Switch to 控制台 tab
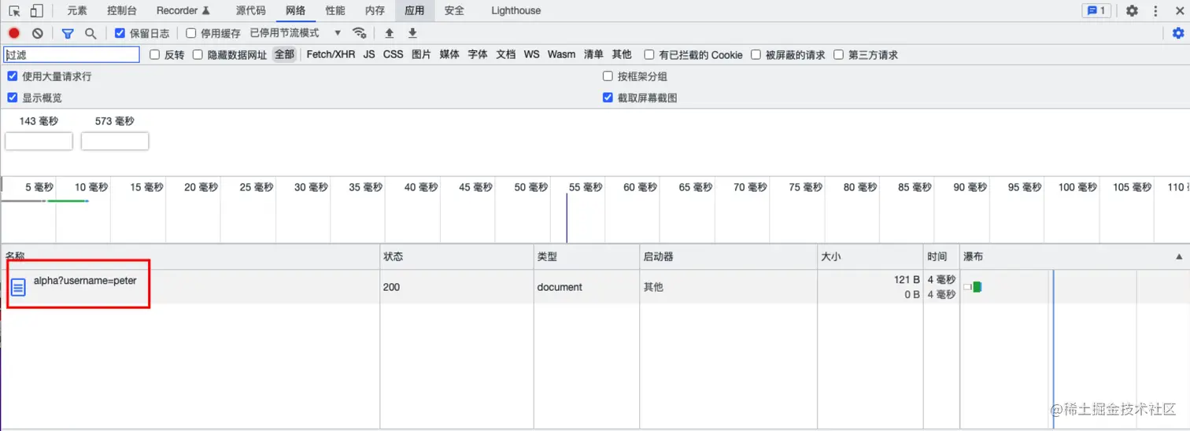1190x431 pixels. point(122,11)
